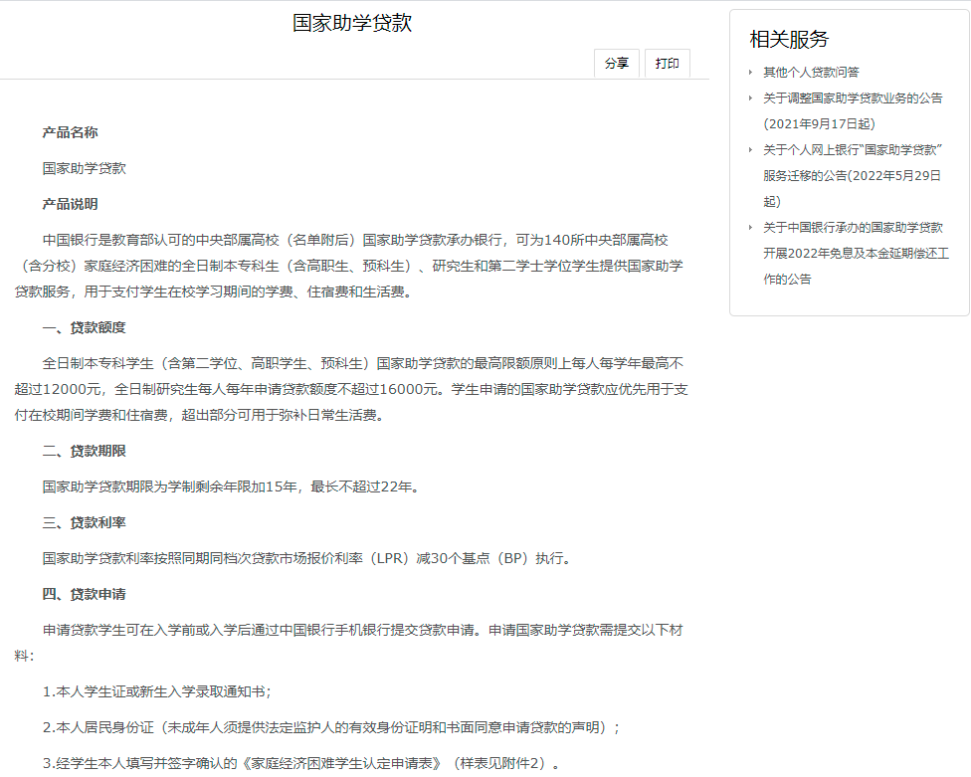
Task: Click the 三、贷款利率 heading
Action: [84, 522]
